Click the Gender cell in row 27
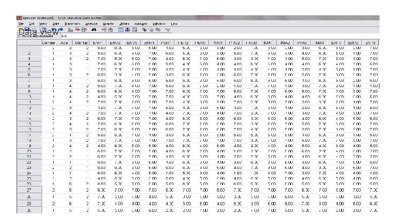This screenshot has width=396, height=223. click(x=49, y=190)
